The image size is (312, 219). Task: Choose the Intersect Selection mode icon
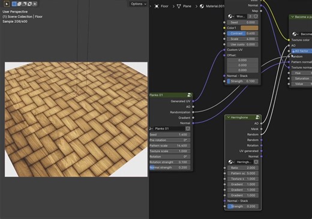35,4
